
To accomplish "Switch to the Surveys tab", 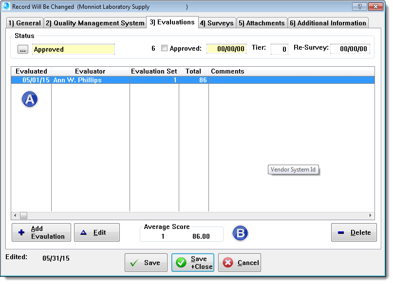I will coord(217,23).
